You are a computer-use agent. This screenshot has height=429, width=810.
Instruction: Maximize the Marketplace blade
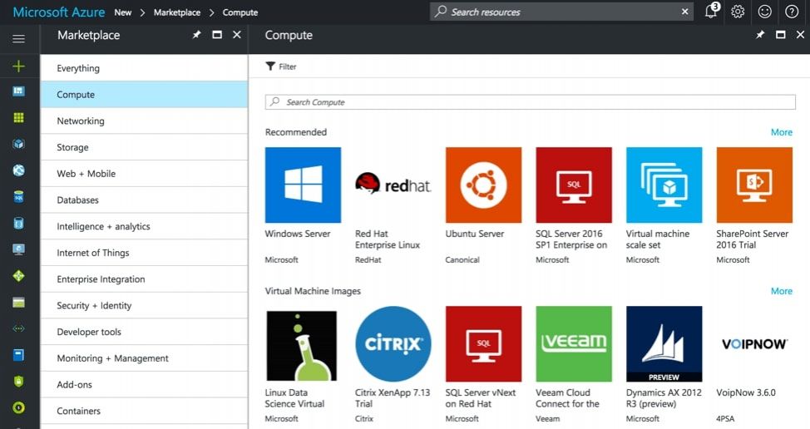[217, 35]
